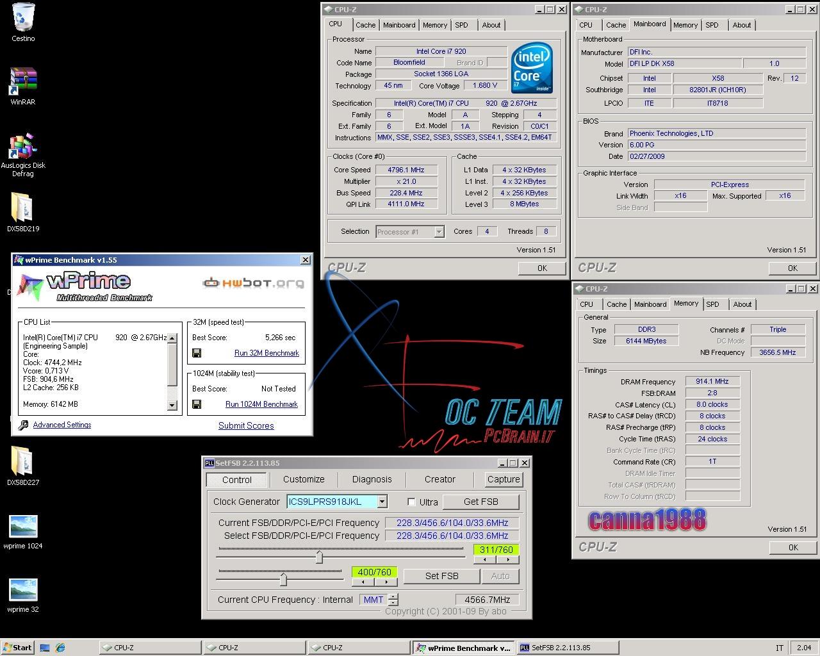Click the save icon for 32M score
This screenshot has width=820, height=656.
(x=197, y=353)
